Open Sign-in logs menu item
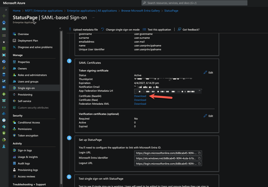Image resolution: width=268 pixels, height=187 pixels. point(25,151)
